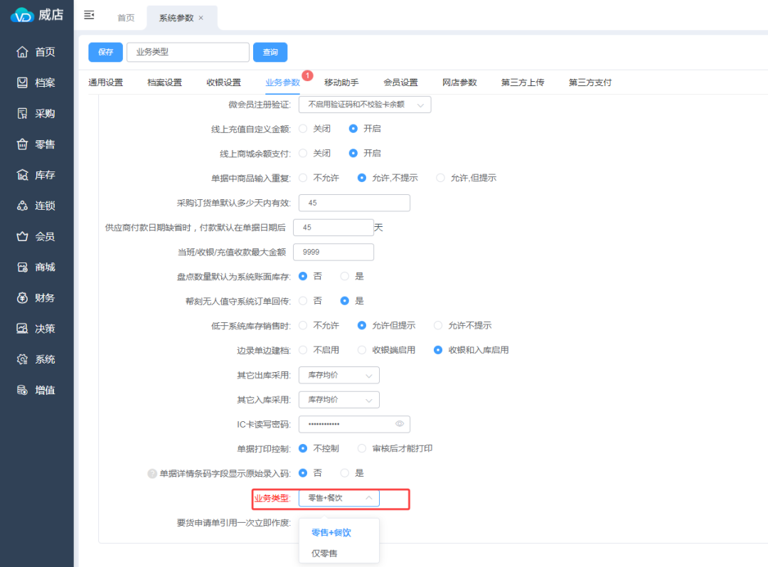Image resolution: width=768 pixels, height=567 pixels.
Task: Open the 会员 membership crown icon
Action: 22,237
